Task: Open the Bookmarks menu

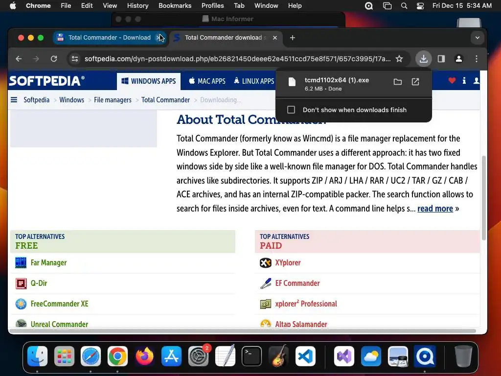Action: (175, 6)
